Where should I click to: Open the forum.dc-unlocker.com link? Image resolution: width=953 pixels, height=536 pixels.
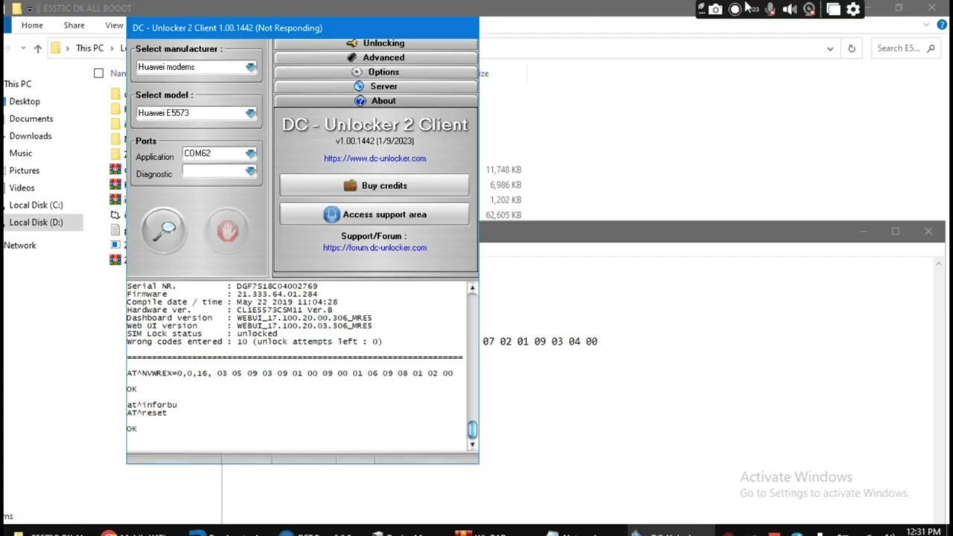coord(374,248)
